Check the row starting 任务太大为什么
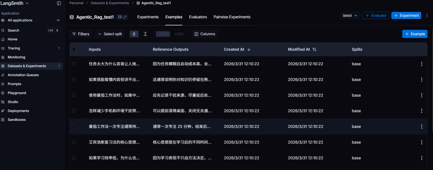 [x=74, y=64]
